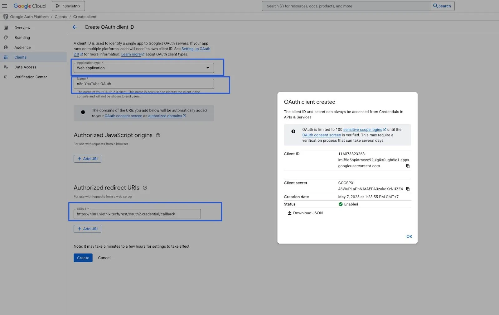Click the Verification Center icon

(6, 77)
